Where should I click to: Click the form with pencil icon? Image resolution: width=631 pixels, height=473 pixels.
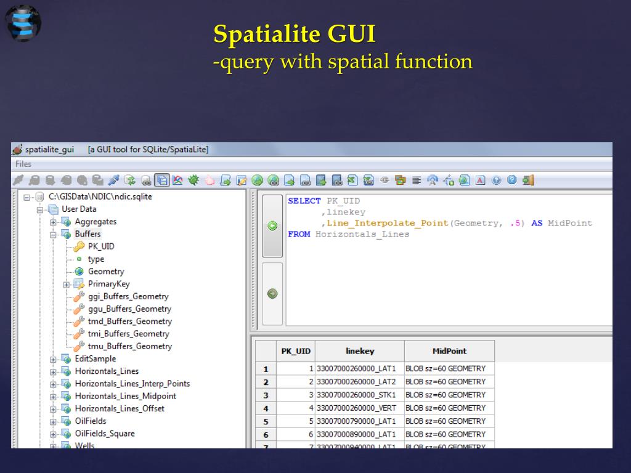pos(242,180)
